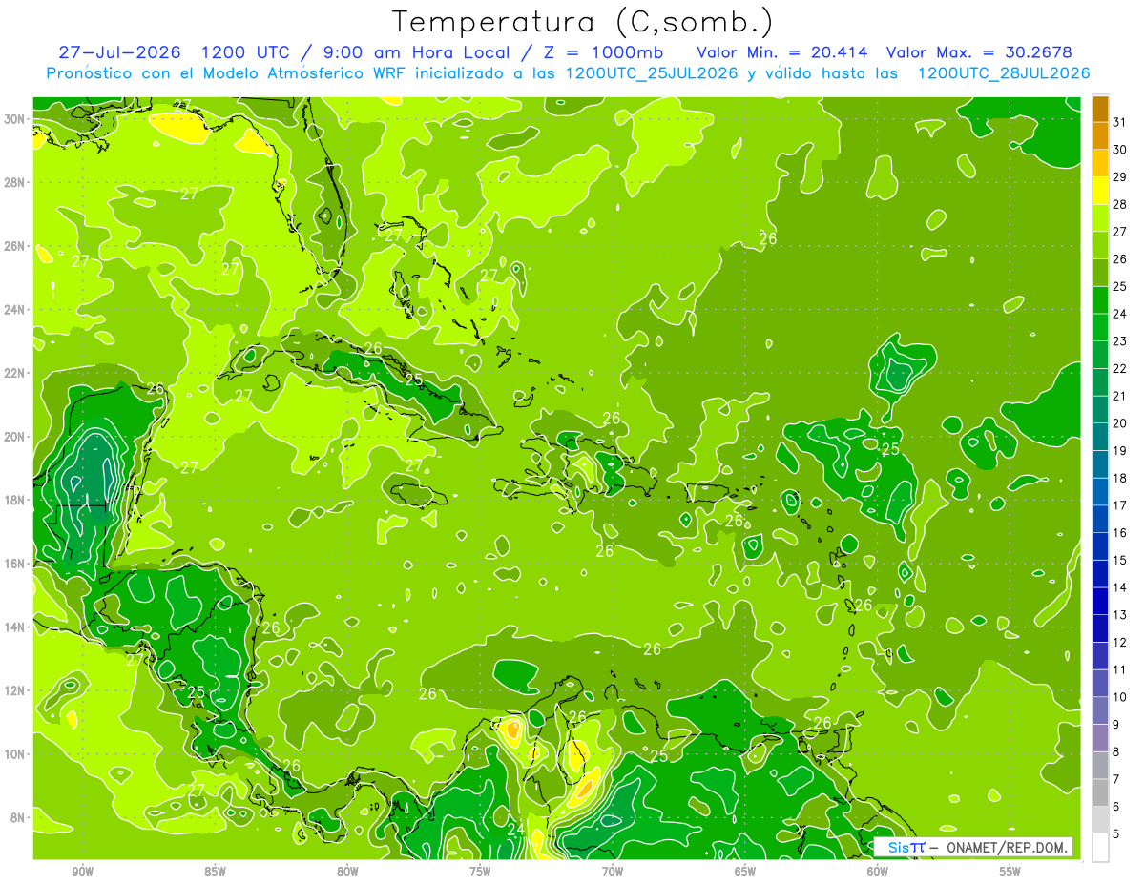1145x884 pixels.
Task: Click the '12N' latitude axis label
Action: 15,690
